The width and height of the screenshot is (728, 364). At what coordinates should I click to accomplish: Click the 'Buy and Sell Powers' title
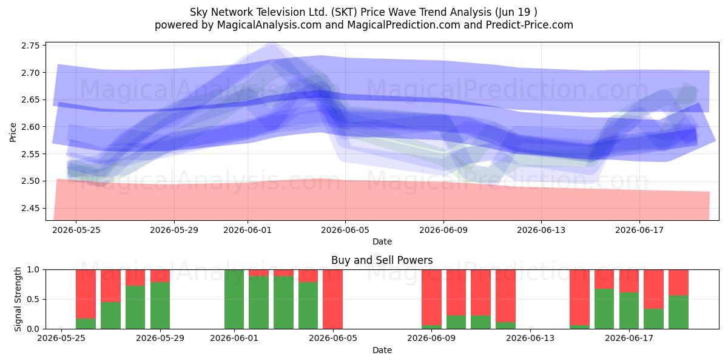point(382,260)
